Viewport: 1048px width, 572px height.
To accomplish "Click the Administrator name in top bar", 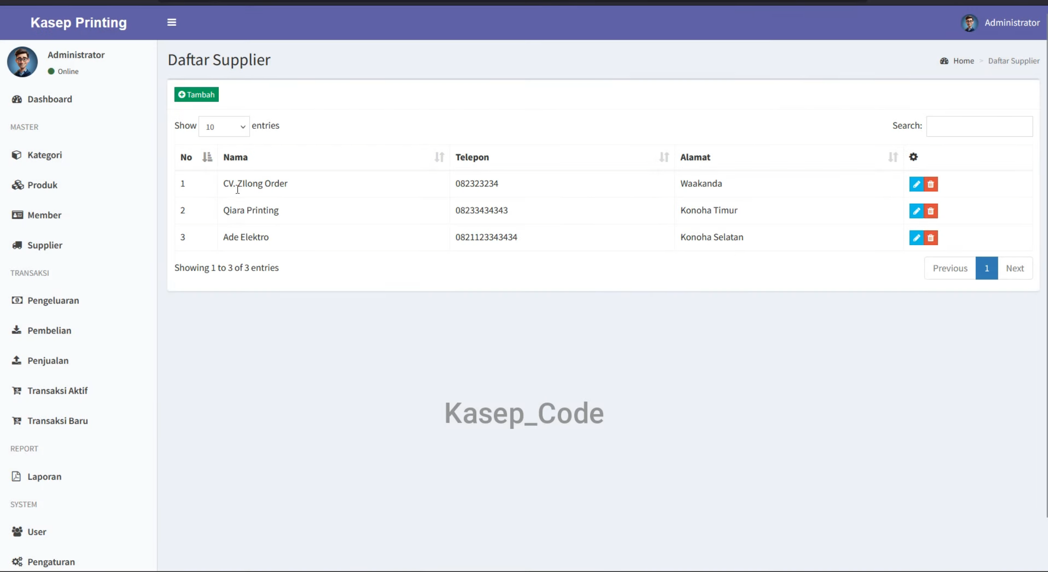I will tap(1012, 23).
